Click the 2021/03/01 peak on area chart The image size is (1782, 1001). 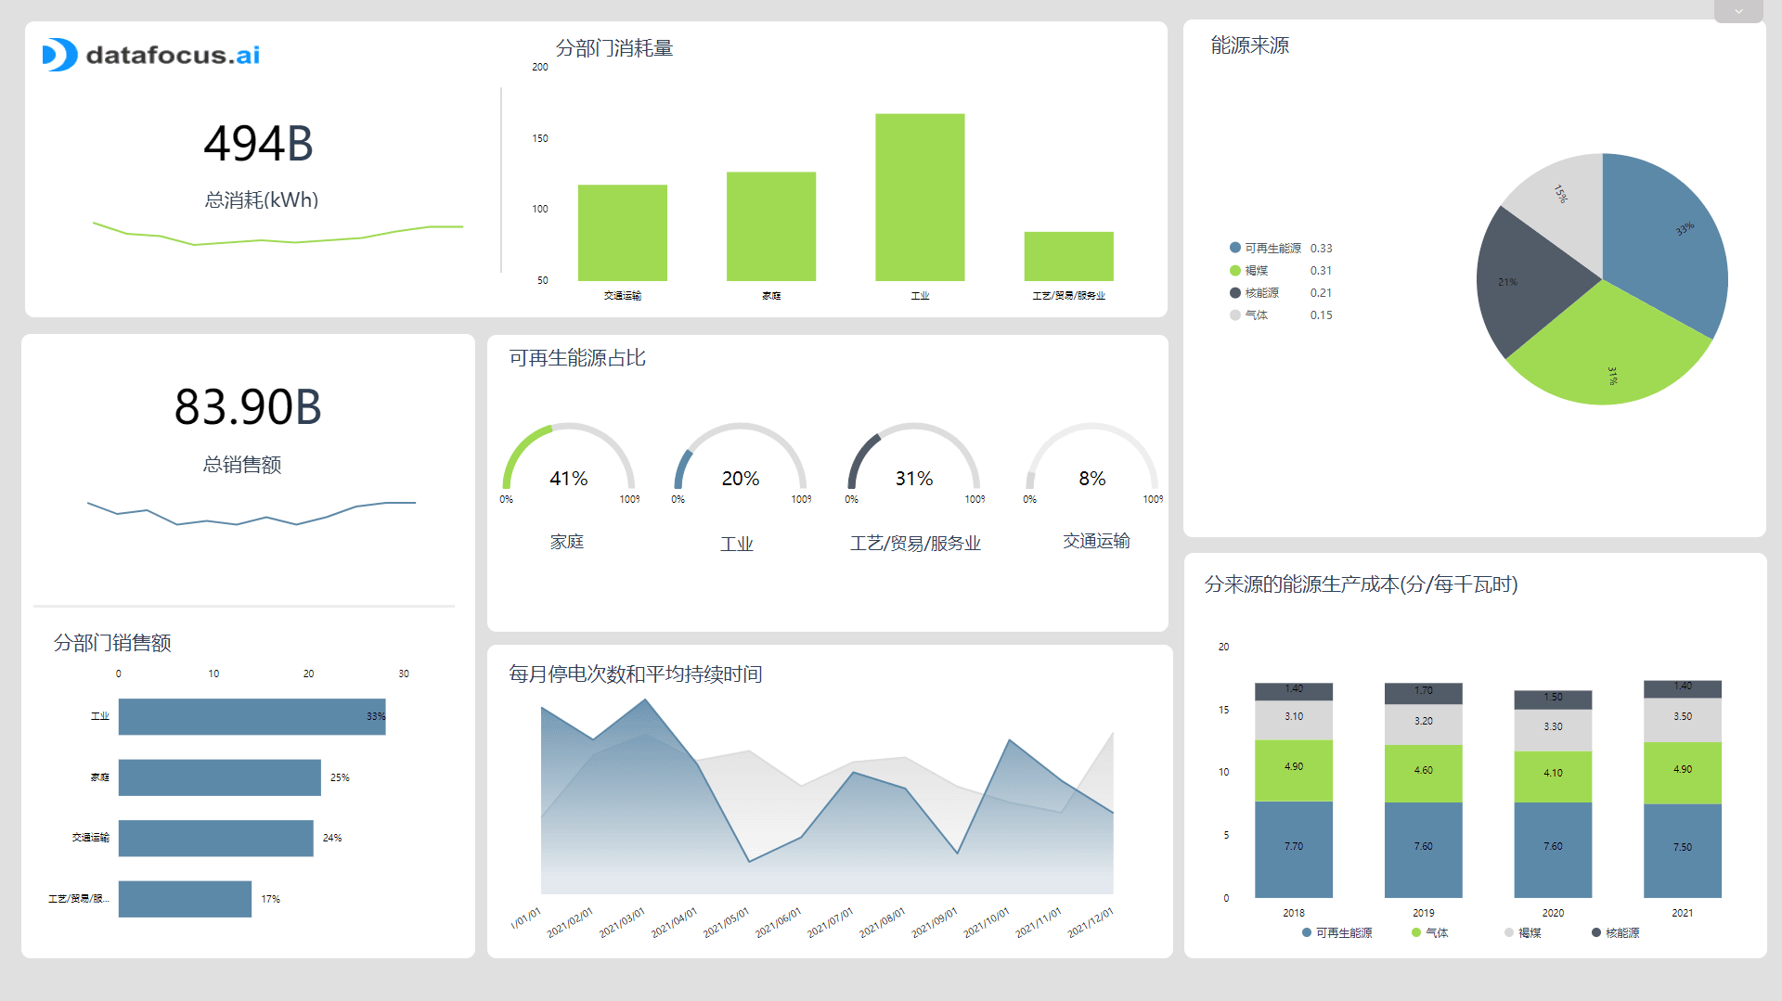tap(645, 700)
